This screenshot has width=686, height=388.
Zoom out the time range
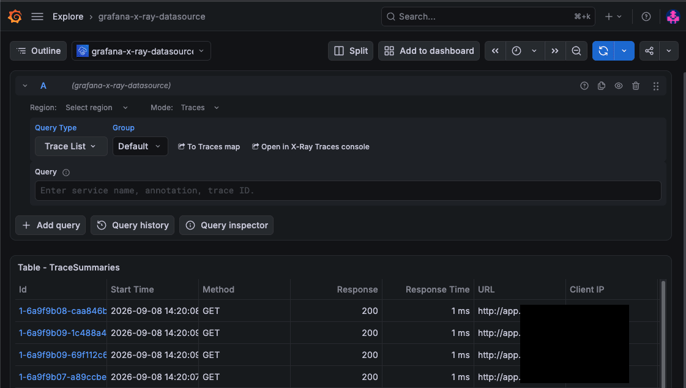click(576, 51)
